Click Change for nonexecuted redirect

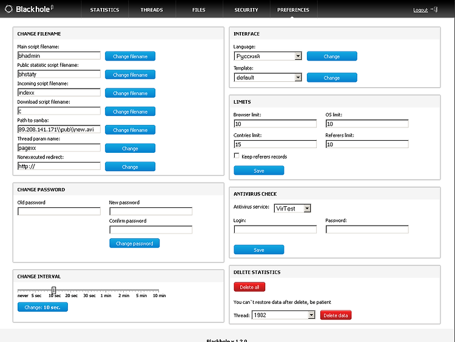click(130, 167)
